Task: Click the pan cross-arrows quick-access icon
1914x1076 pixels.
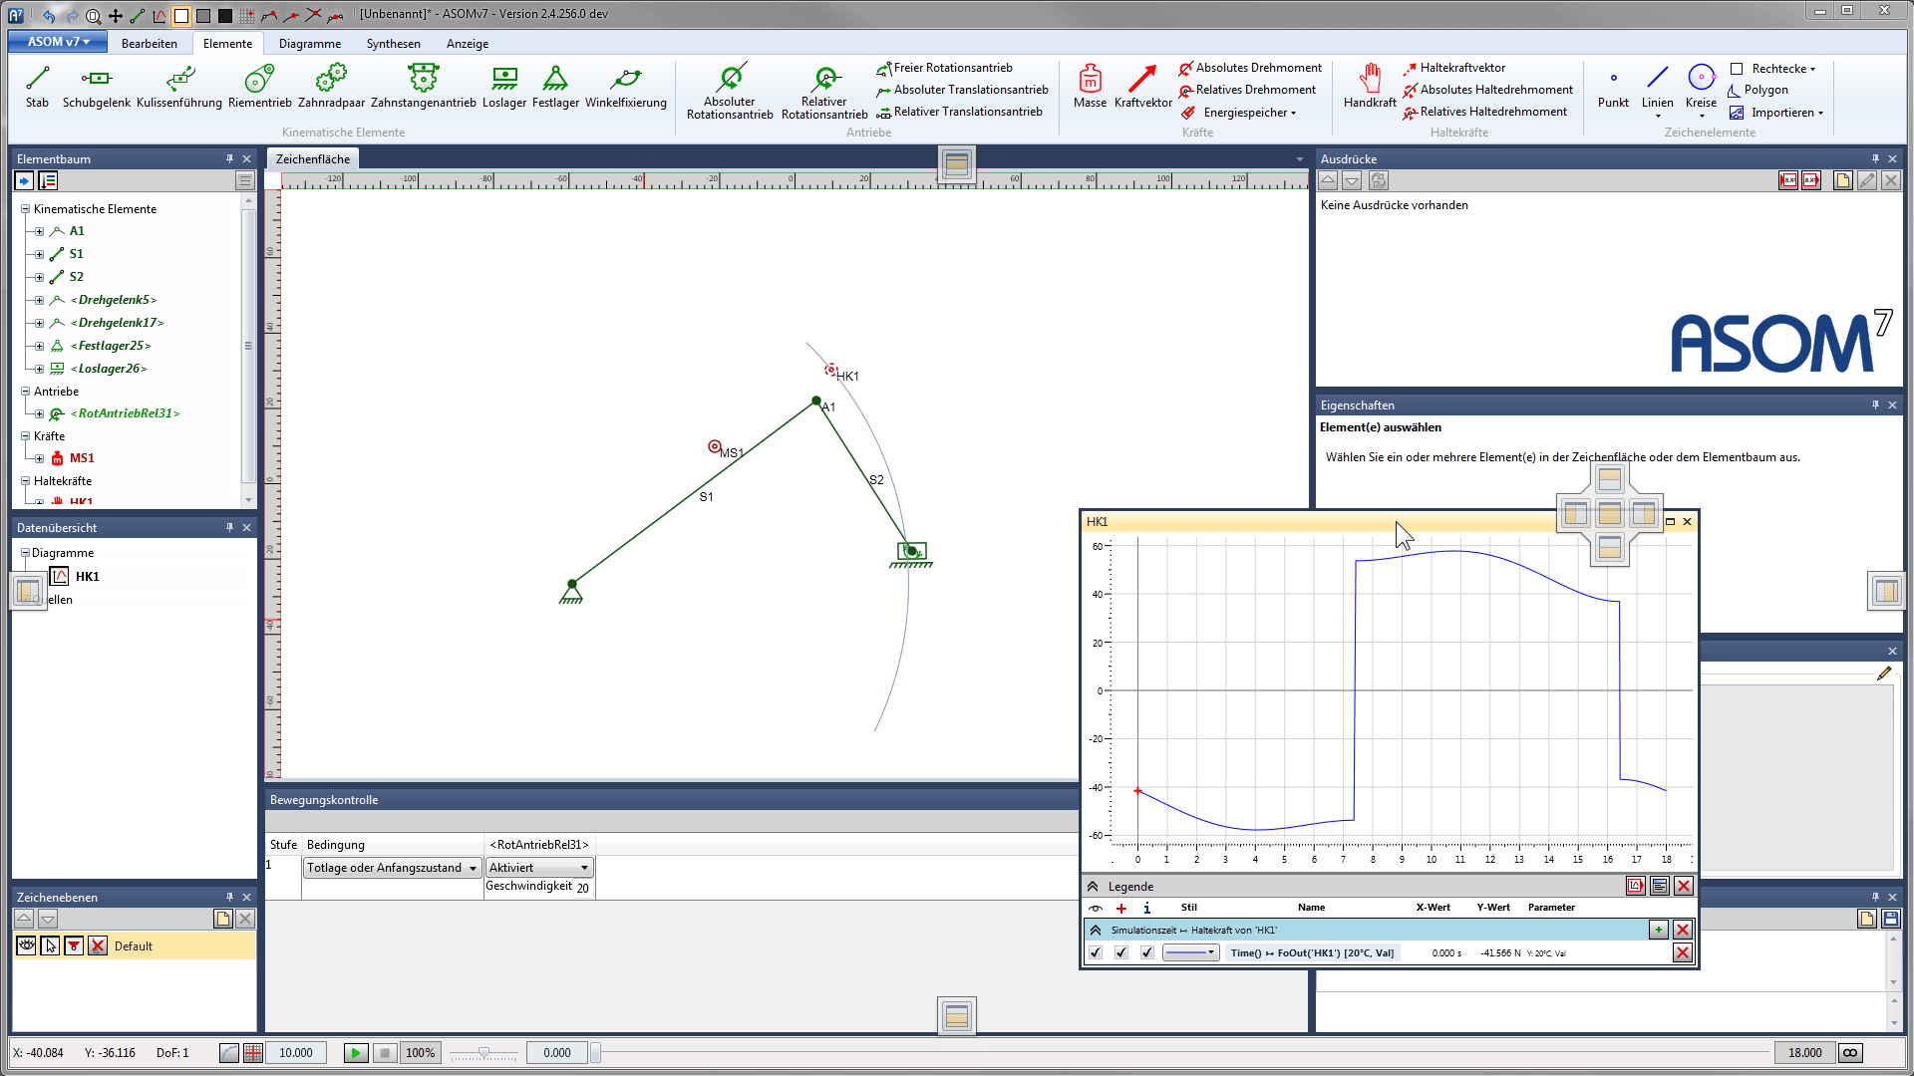Action: tap(116, 15)
